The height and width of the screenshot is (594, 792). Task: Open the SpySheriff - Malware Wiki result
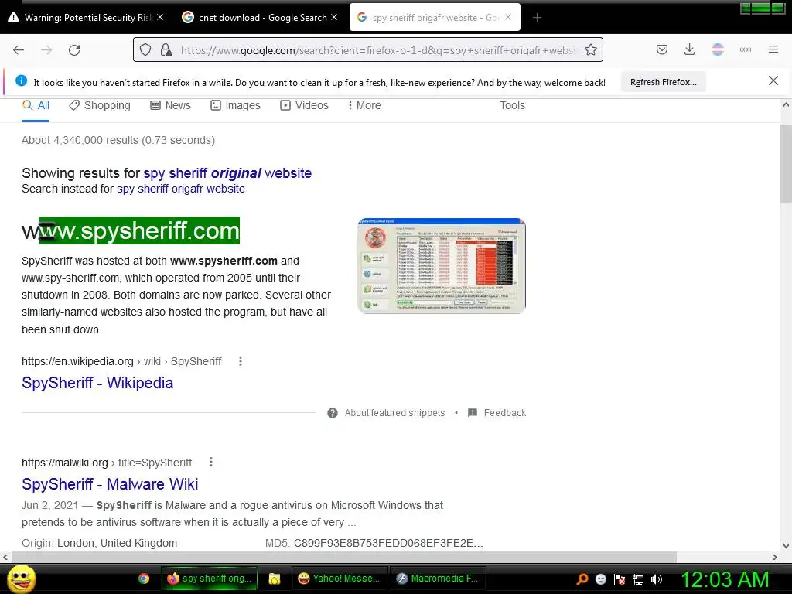click(110, 484)
